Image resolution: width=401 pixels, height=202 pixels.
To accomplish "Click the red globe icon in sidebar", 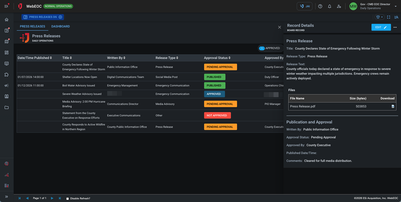I will [x=6, y=164].
